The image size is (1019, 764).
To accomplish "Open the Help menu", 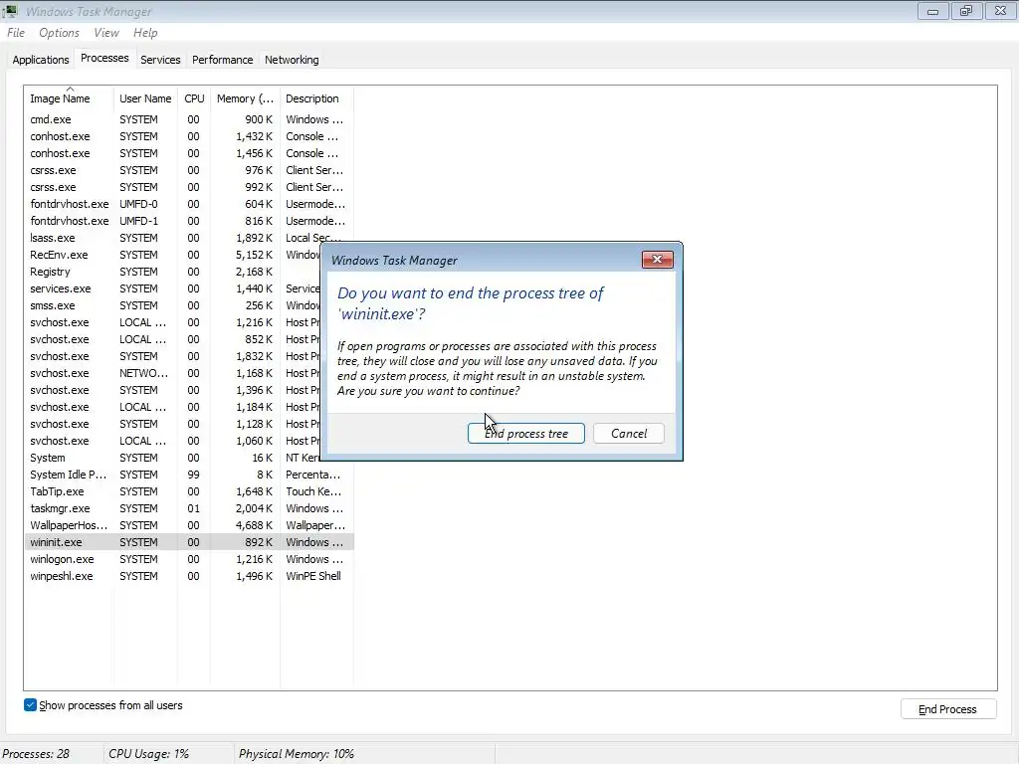I will 145,33.
